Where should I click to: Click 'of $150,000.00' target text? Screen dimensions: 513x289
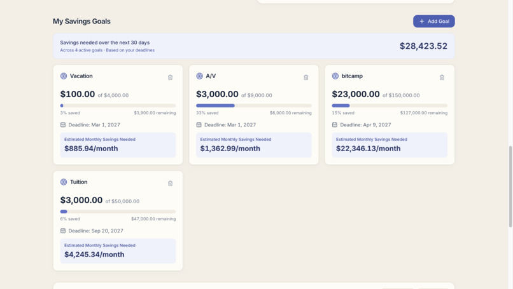[401, 95]
